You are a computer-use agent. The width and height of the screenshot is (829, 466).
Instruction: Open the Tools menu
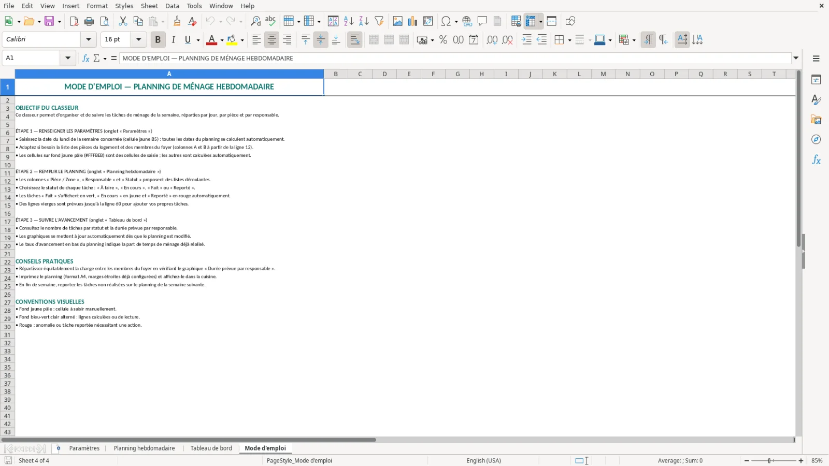194,6
